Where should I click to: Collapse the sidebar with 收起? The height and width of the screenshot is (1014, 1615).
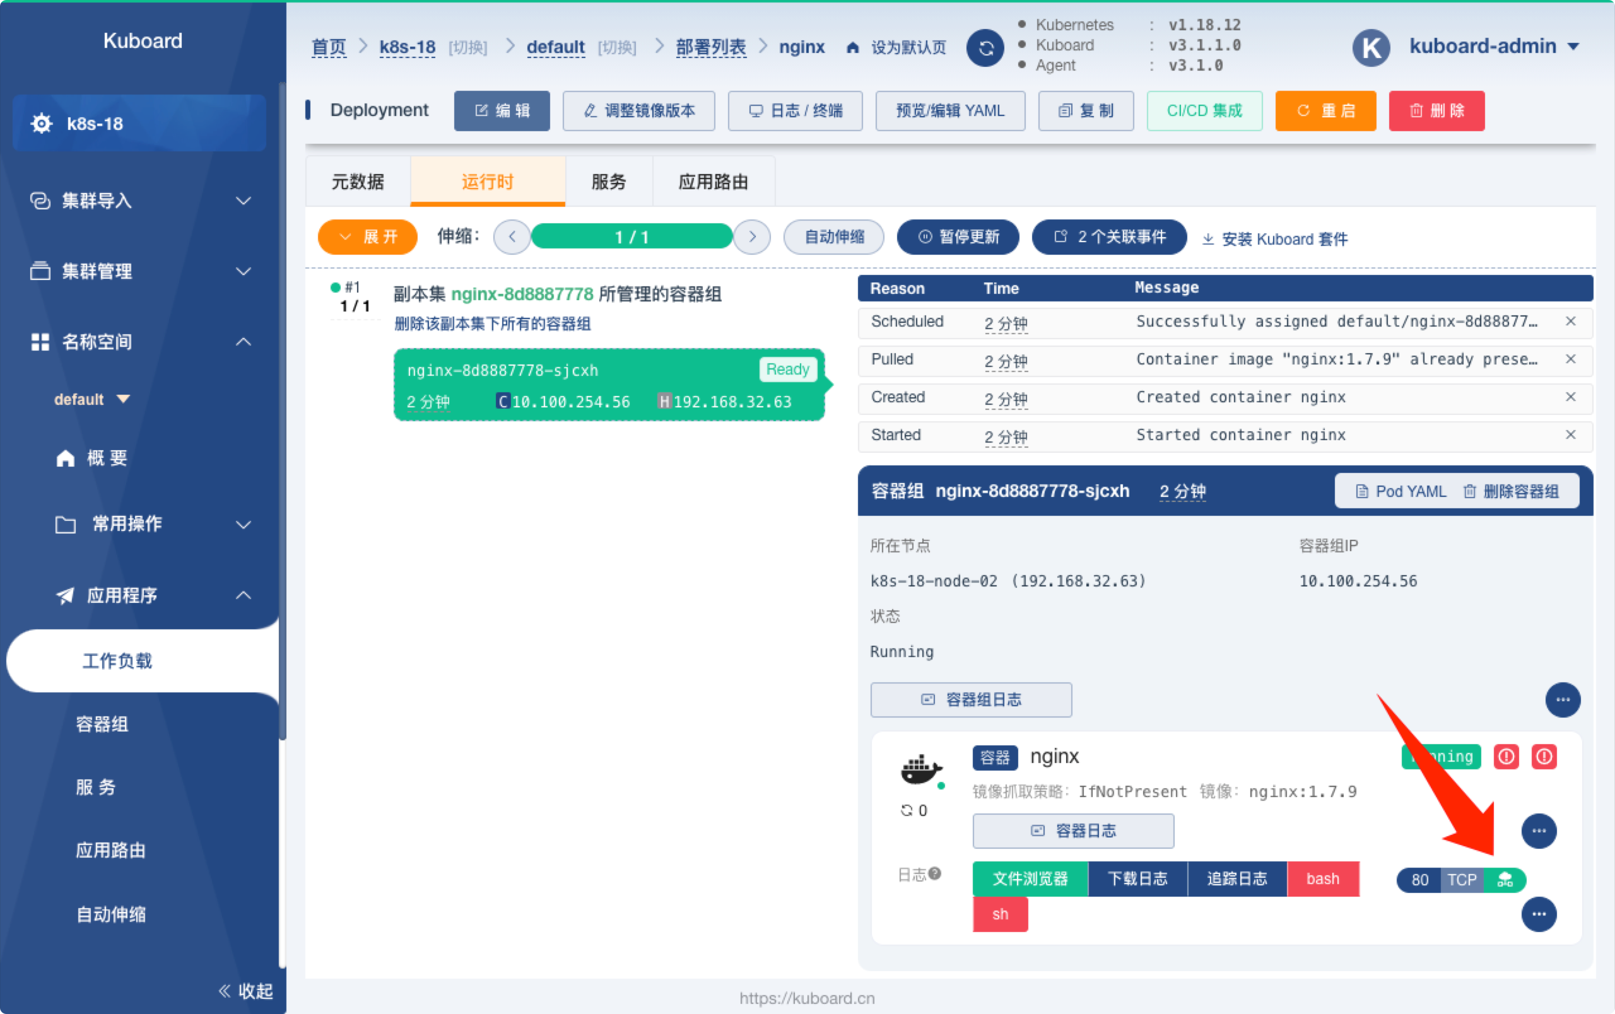tap(245, 991)
